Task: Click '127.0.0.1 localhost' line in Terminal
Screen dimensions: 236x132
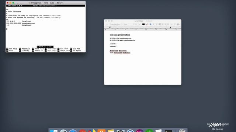Action: click(18, 21)
